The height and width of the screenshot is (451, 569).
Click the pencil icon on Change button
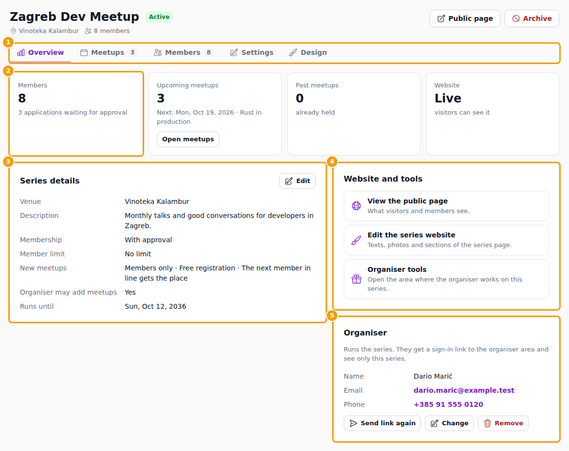pos(435,423)
